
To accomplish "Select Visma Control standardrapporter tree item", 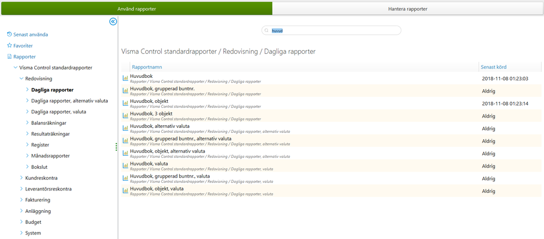I will coord(56,68).
